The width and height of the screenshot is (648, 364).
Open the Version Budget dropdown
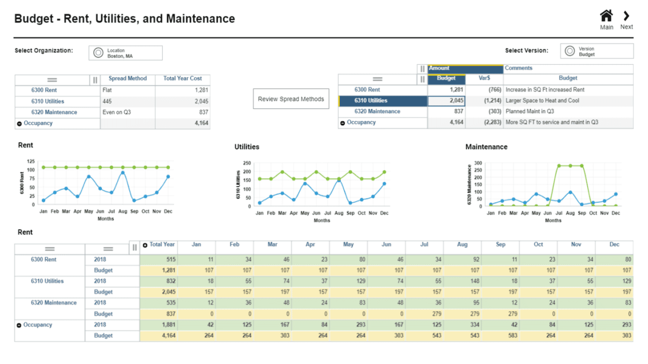[596, 51]
